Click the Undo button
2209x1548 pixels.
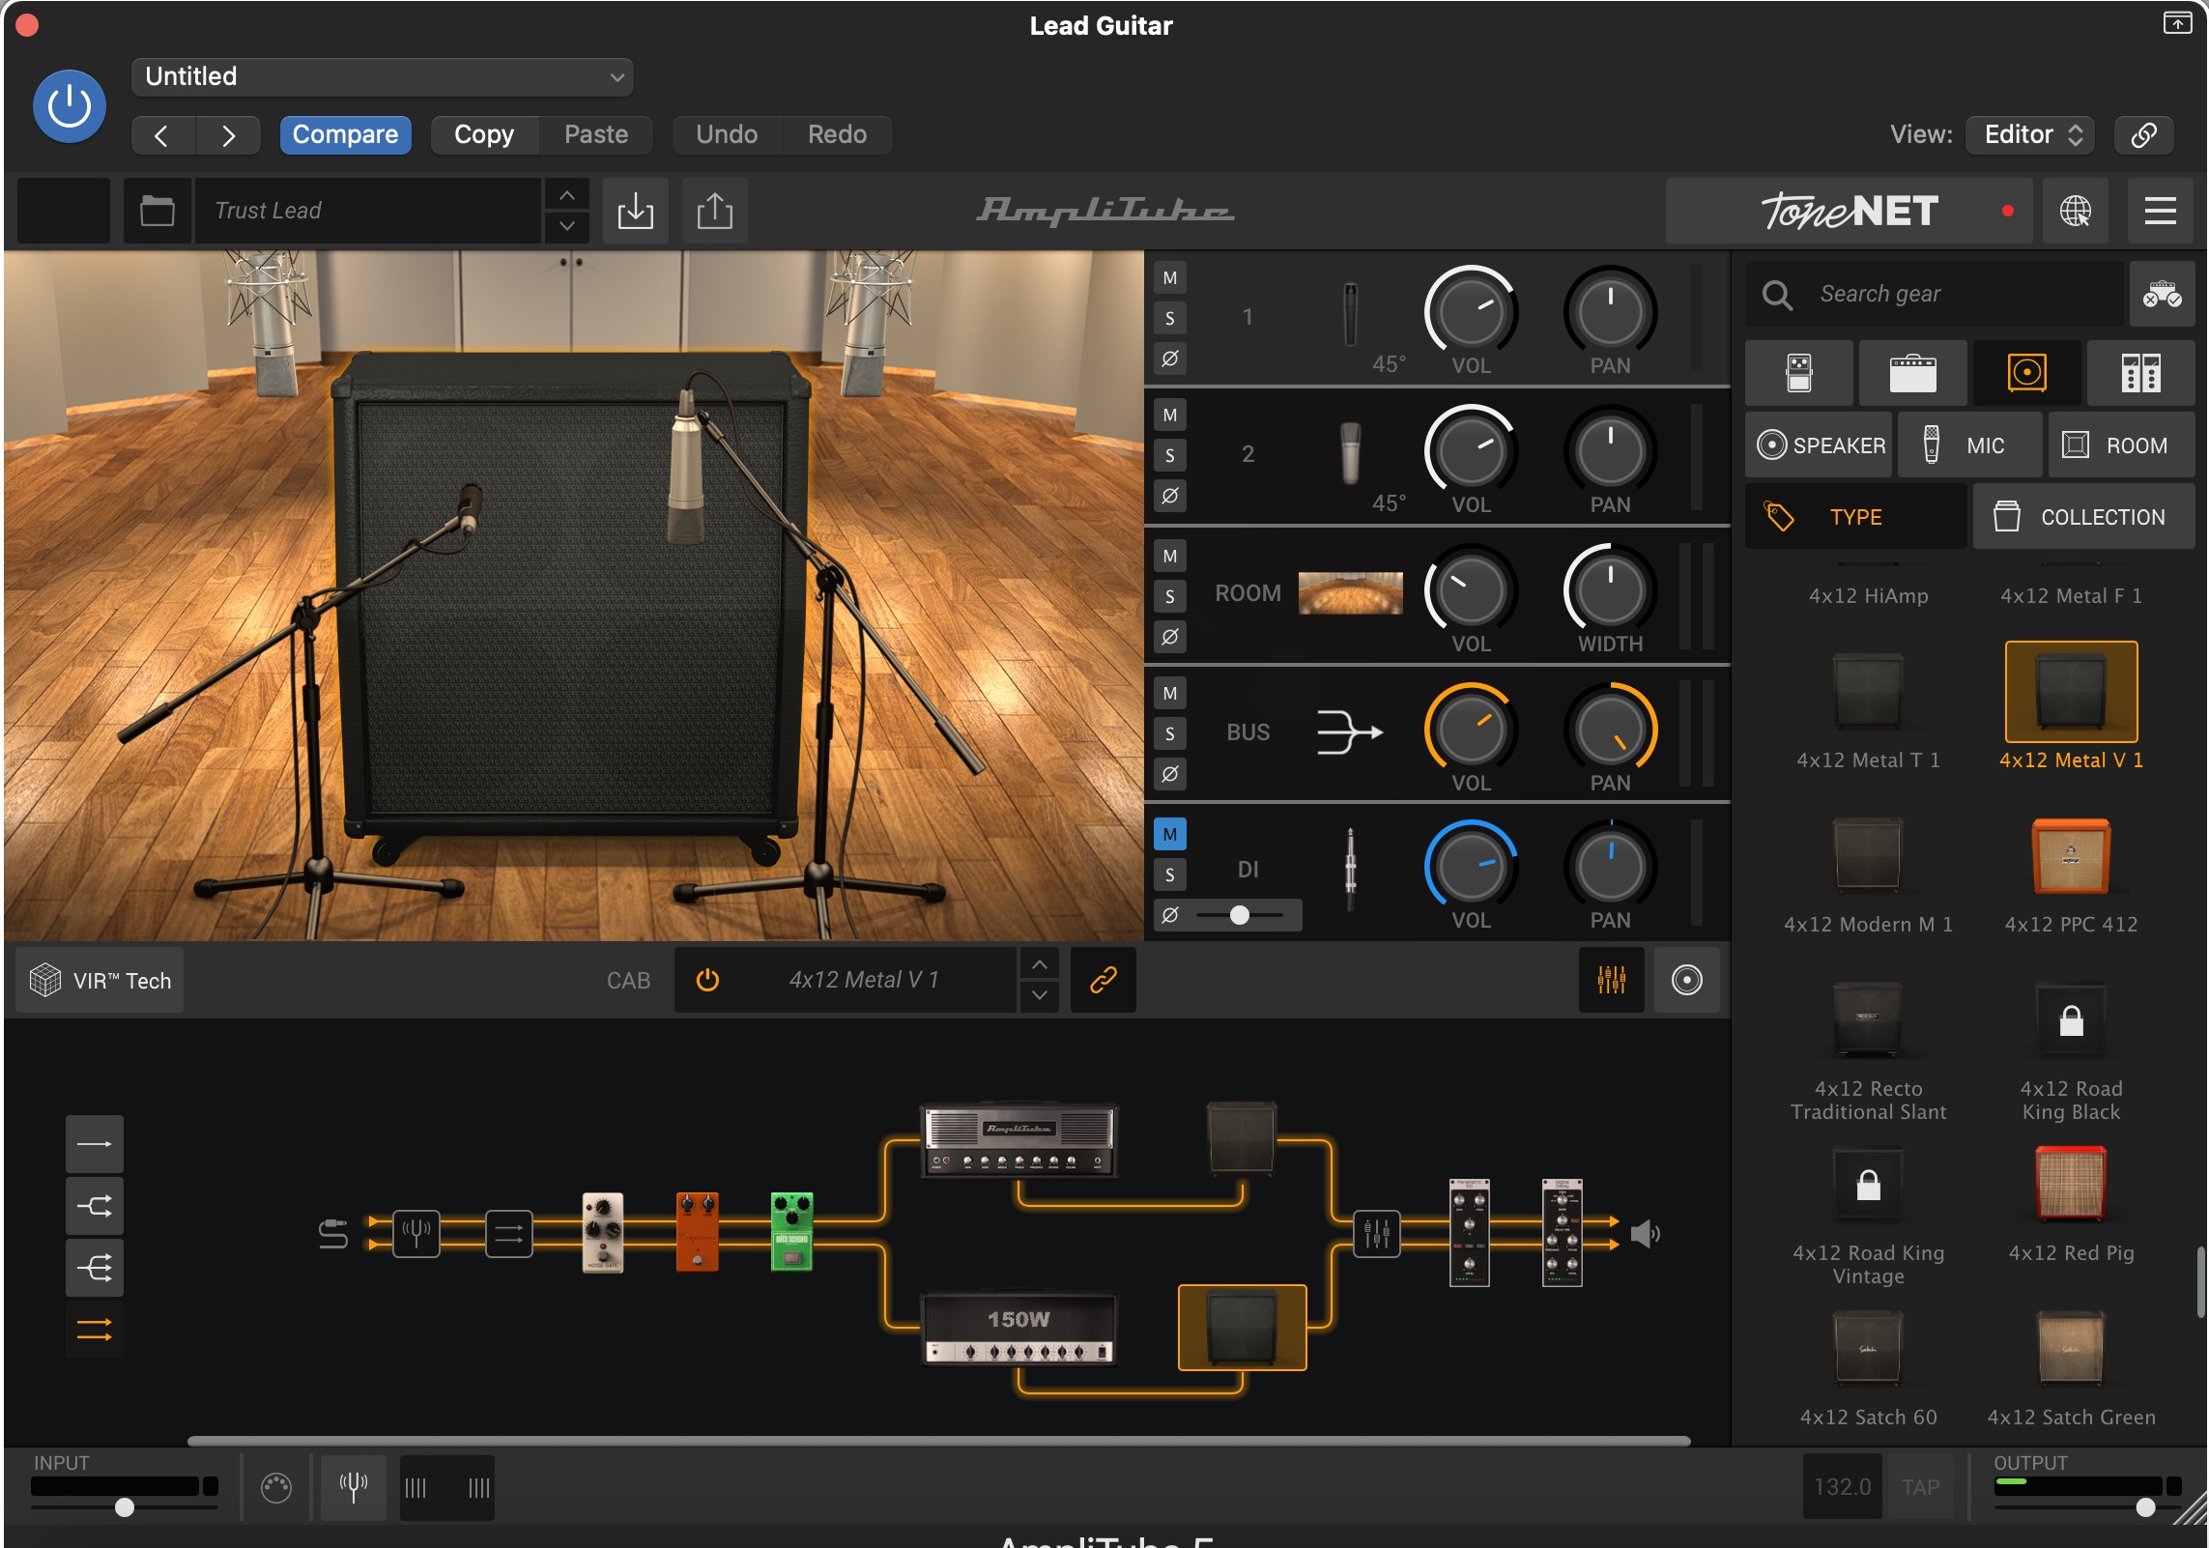[727, 134]
